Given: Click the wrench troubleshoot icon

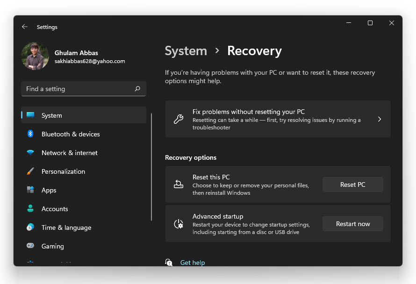Looking at the screenshot, I should (179, 119).
